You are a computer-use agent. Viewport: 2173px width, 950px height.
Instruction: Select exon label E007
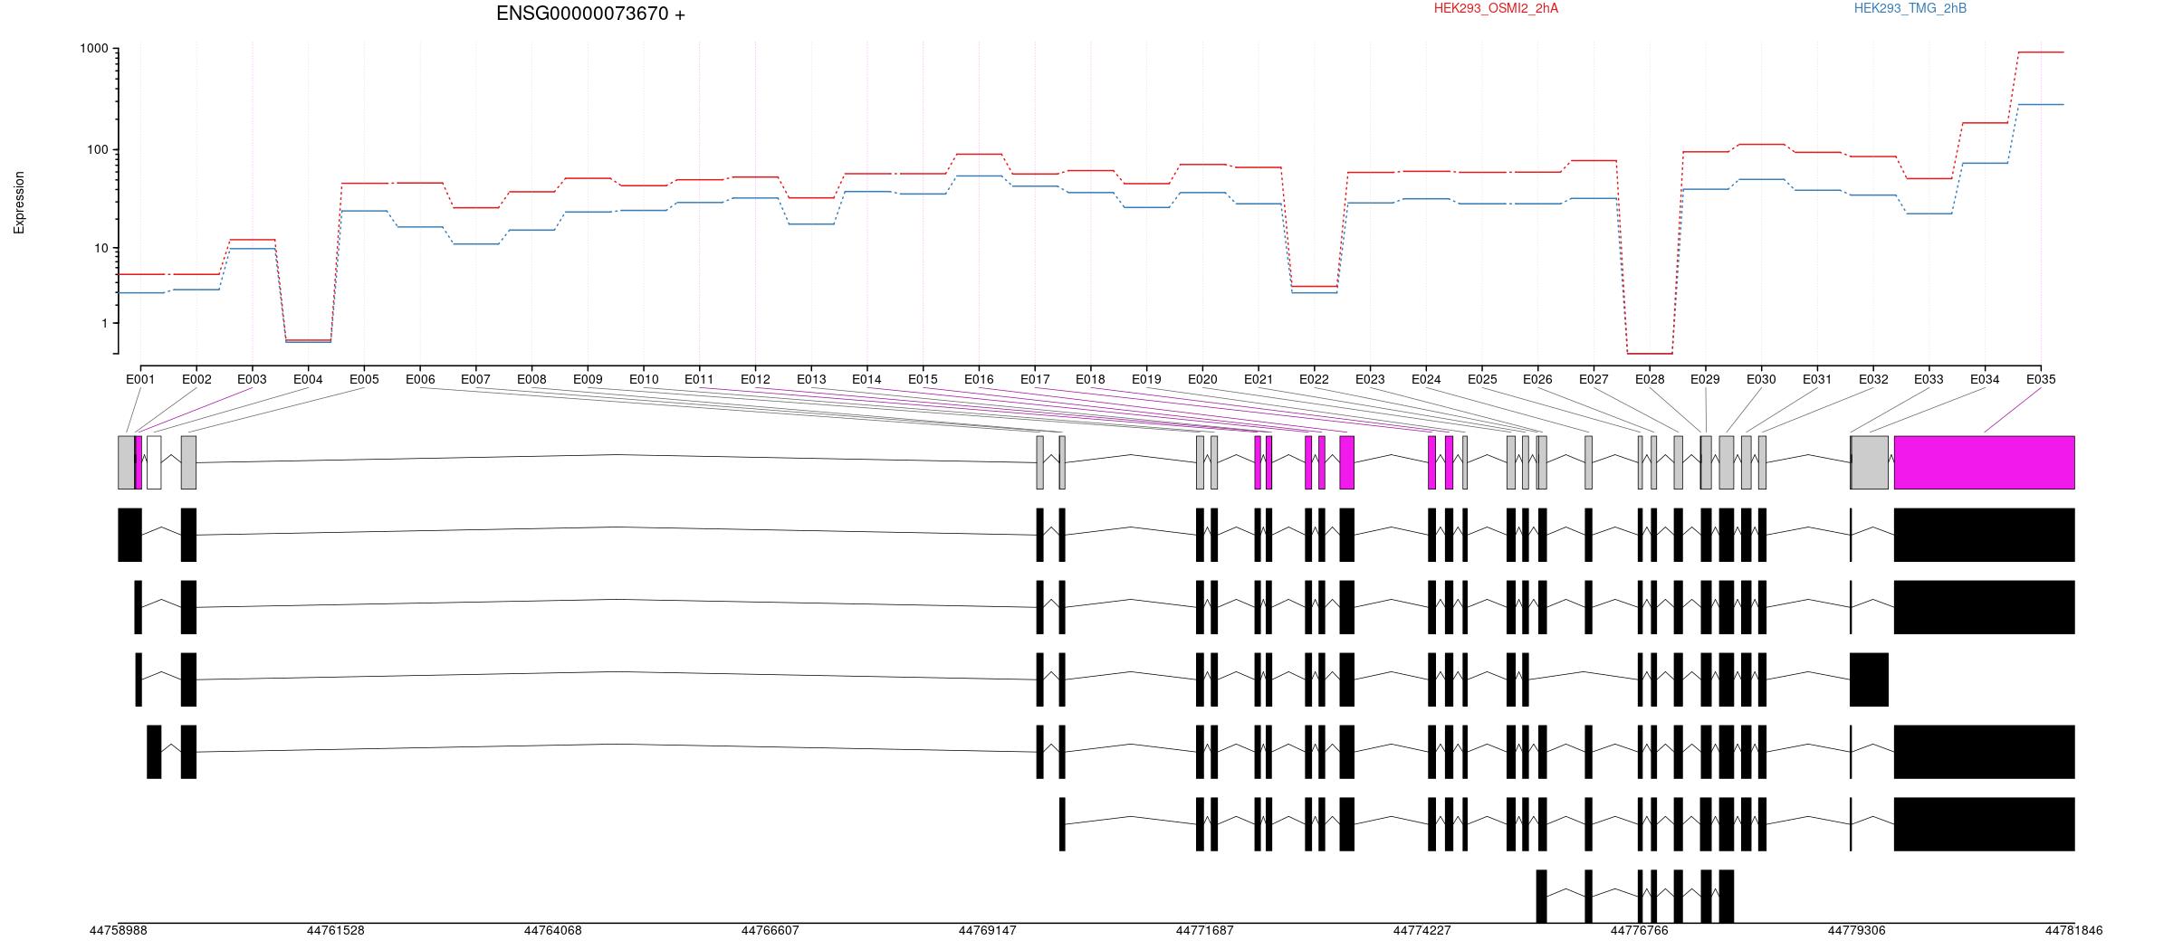[475, 379]
